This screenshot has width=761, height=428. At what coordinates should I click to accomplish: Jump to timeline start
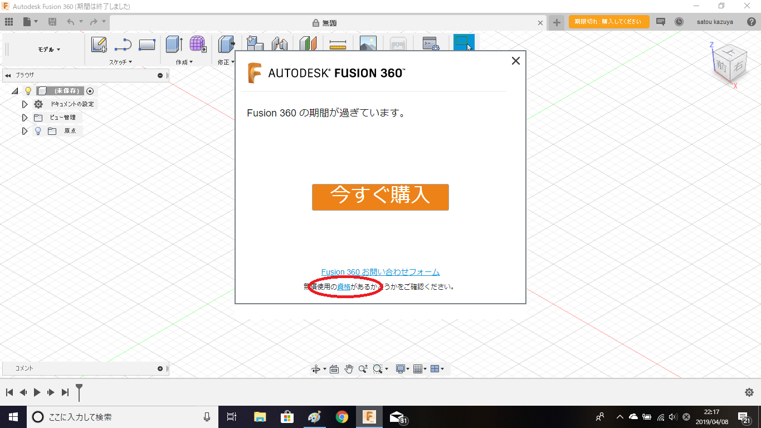point(9,392)
